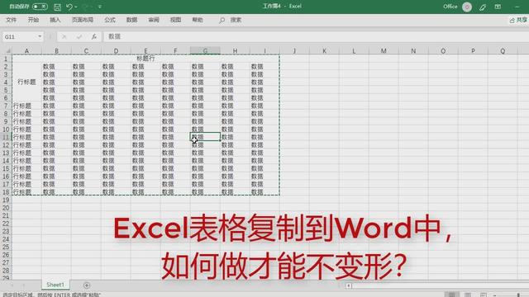Switch to Normal view icon in status bar
Viewport: 529px width, 297px height.
coord(452,295)
